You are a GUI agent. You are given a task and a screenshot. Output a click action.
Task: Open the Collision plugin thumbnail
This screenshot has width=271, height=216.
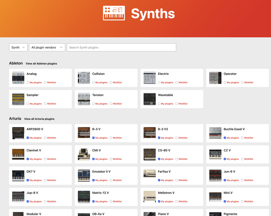[84, 78]
